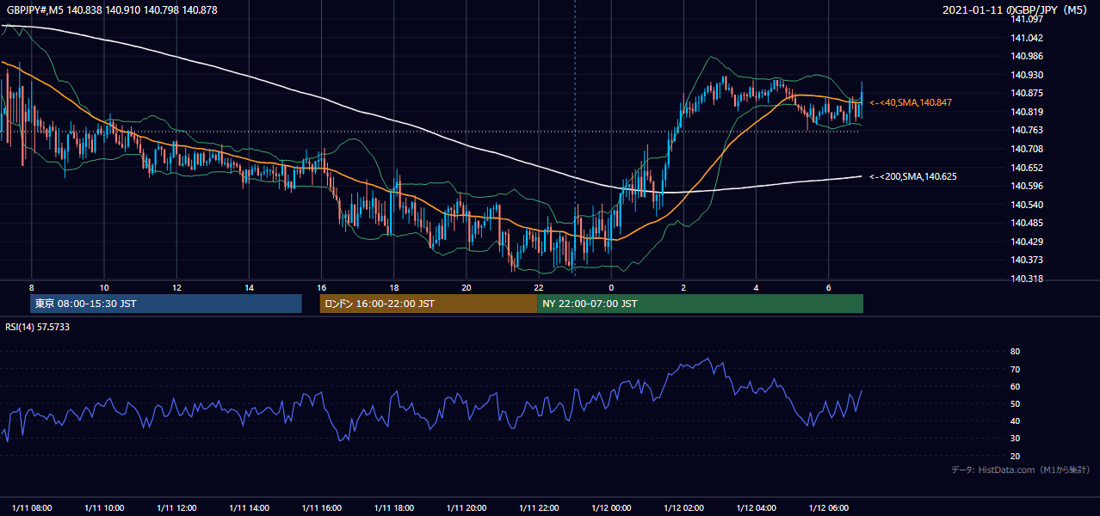Click hour label 0 under price chart

(x=611, y=287)
